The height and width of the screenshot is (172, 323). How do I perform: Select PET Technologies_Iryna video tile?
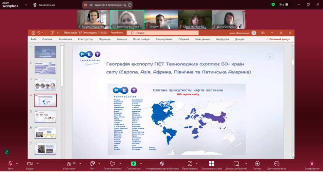(x=127, y=19)
